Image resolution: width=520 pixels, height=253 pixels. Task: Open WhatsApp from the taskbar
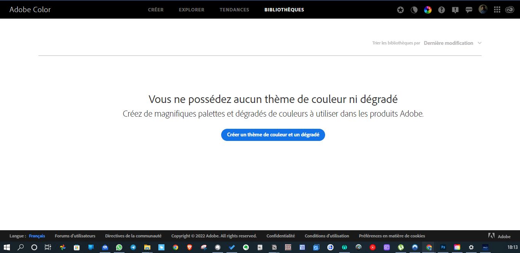point(119,247)
